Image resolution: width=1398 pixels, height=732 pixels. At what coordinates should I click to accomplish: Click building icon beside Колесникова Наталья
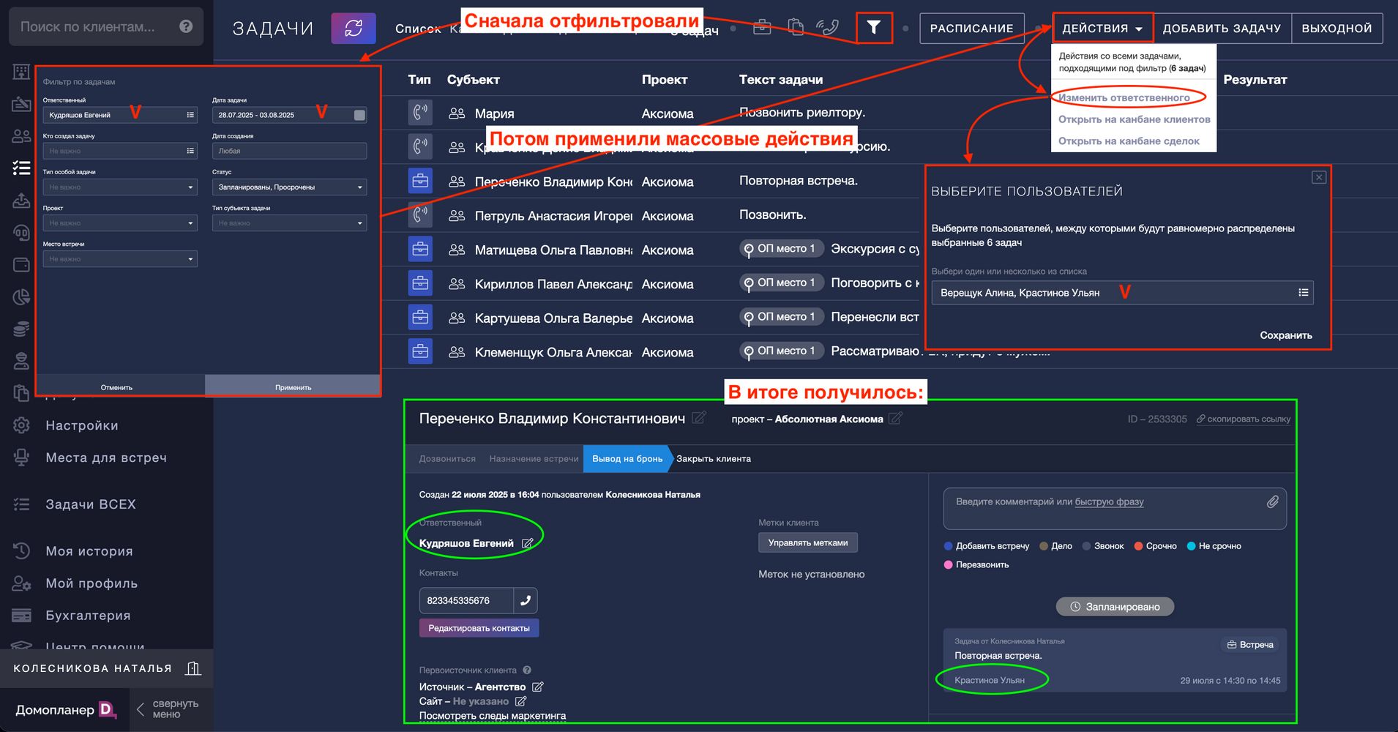pyautogui.click(x=193, y=668)
